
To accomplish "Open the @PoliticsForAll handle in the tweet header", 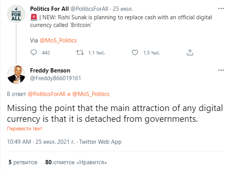I will [x=89, y=9].
